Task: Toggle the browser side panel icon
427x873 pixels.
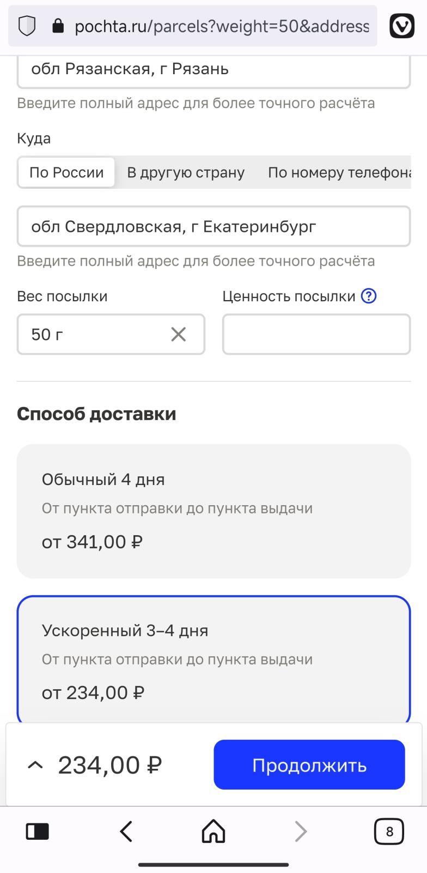Action: (x=38, y=832)
